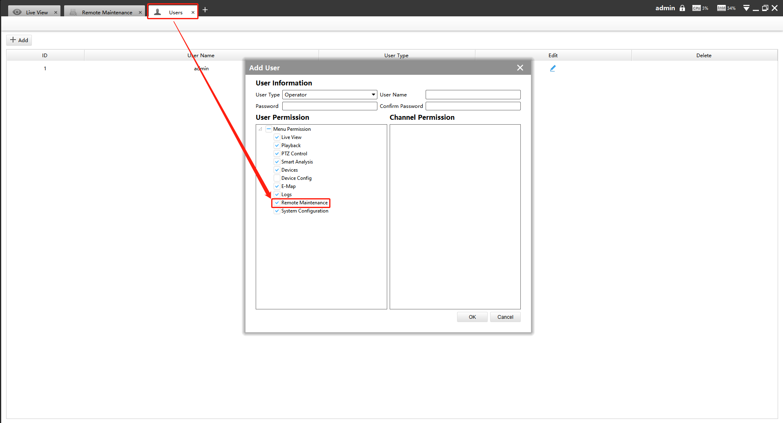The image size is (783, 423).
Task: Toggle the Remote Maintenance permission checkbox
Action: point(277,203)
